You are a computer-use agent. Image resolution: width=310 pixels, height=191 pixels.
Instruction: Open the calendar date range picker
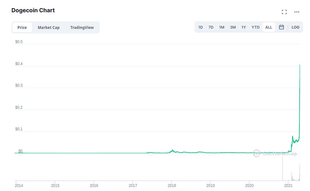pyautogui.click(x=281, y=27)
